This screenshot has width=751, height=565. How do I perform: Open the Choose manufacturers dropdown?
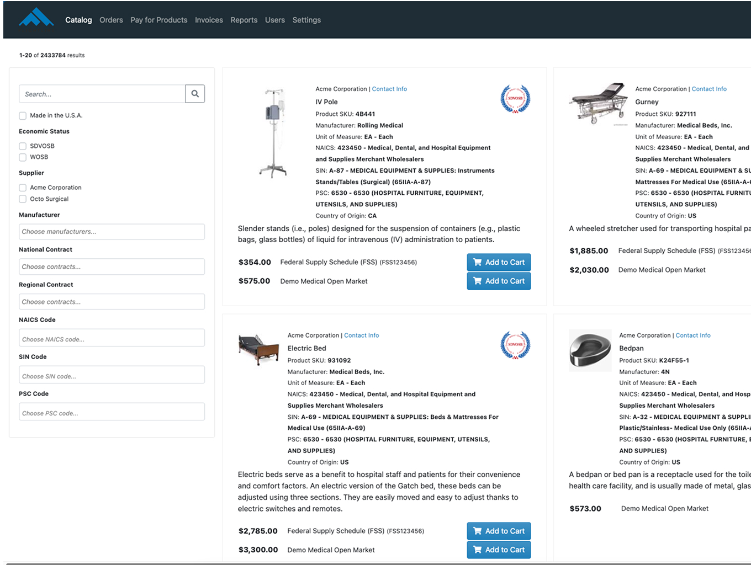click(112, 232)
